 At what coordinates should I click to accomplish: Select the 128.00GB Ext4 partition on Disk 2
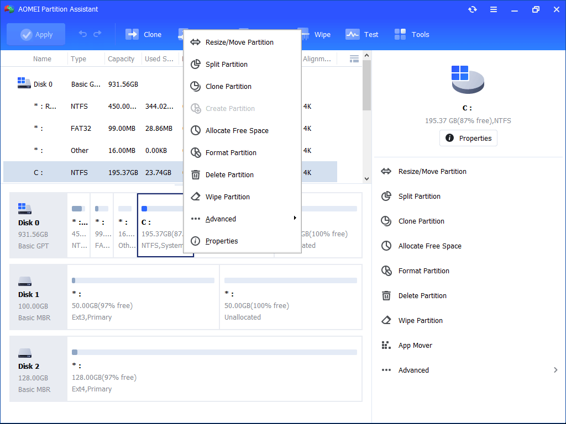pos(214,369)
